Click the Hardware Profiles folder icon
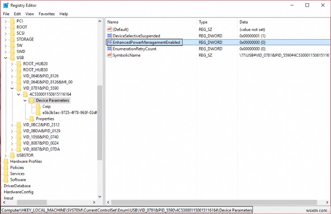331x214 pixels. point(6,161)
